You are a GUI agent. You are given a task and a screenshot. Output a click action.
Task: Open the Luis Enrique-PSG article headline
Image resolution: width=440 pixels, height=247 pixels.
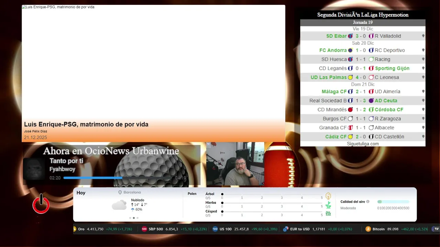(86, 124)
